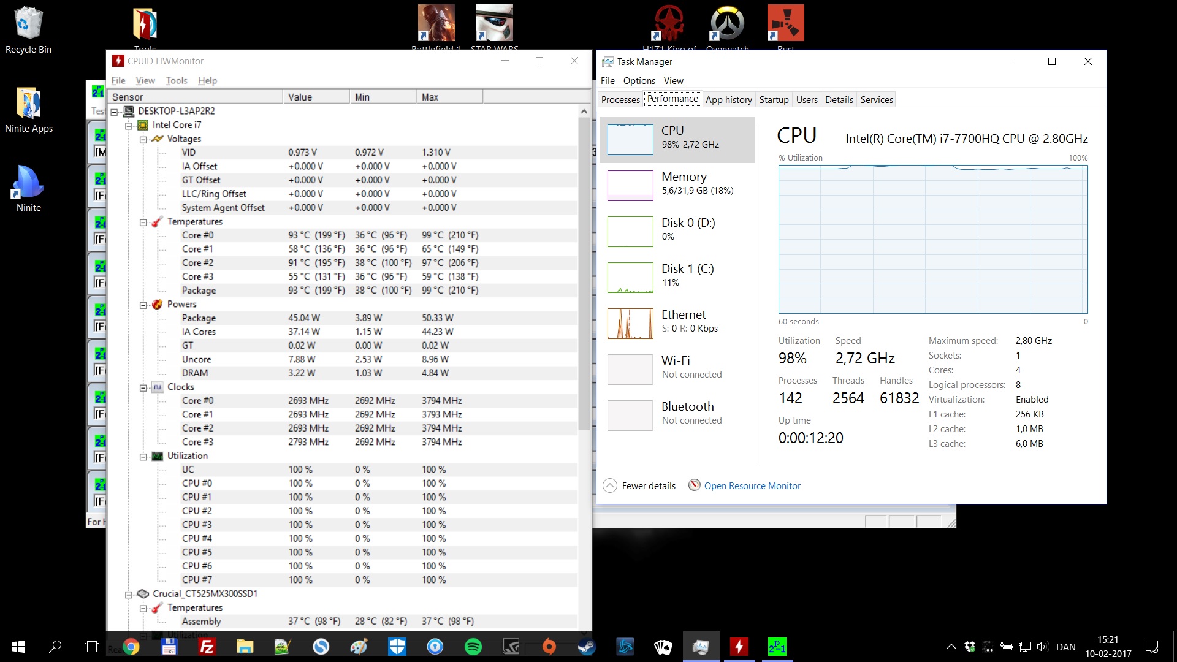Screen dimensions: 1177x662
Task: Open the Action Center notification icon
Action: (x=1152, y=647)
